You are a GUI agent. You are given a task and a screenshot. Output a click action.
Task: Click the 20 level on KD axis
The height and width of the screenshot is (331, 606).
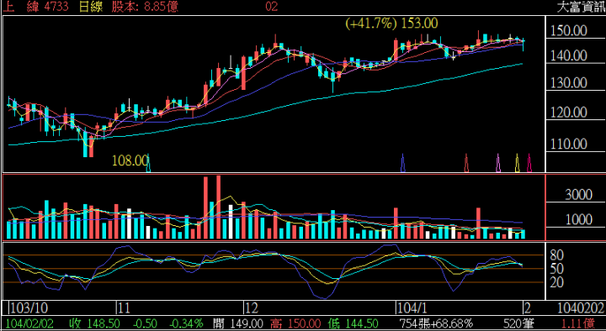coord(556,282)
